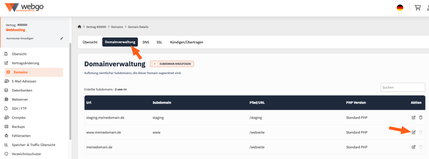The image size is (429, 159).
Task: Select Domains in the sidebar
Action: tap(34, 72)
